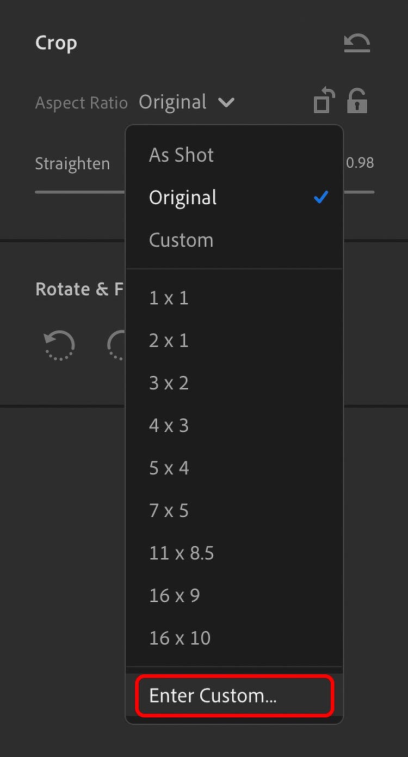The width and height of the screenshot is (408, 757).
Task: Choose the 7 x 5 ratio
Action: pos(169,510)
